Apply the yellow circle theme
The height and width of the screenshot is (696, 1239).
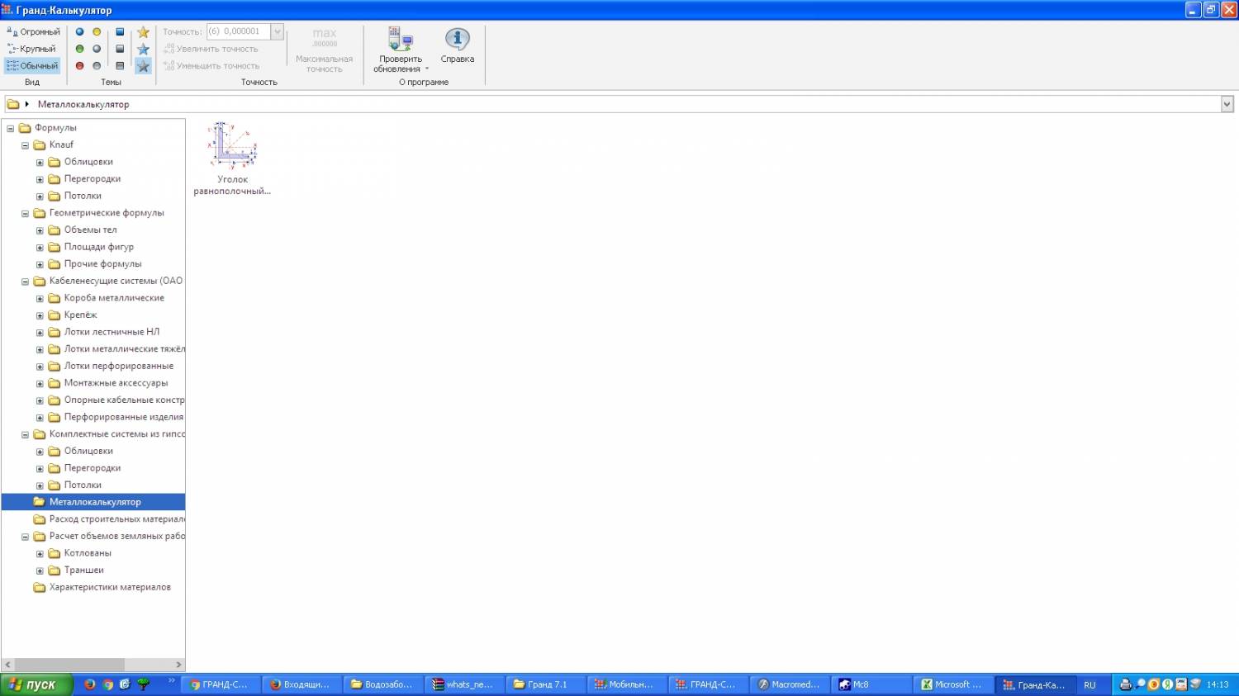[x=97, y=32]
